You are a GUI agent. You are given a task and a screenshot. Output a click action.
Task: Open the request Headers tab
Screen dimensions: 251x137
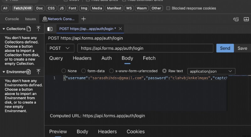coord(82,58)
